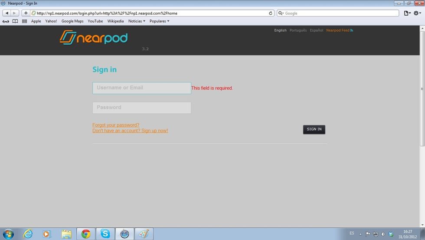Expand the Noticias bookmarks folder
The width and height of the screenshot is (425, 240).
tap(137, 21)
